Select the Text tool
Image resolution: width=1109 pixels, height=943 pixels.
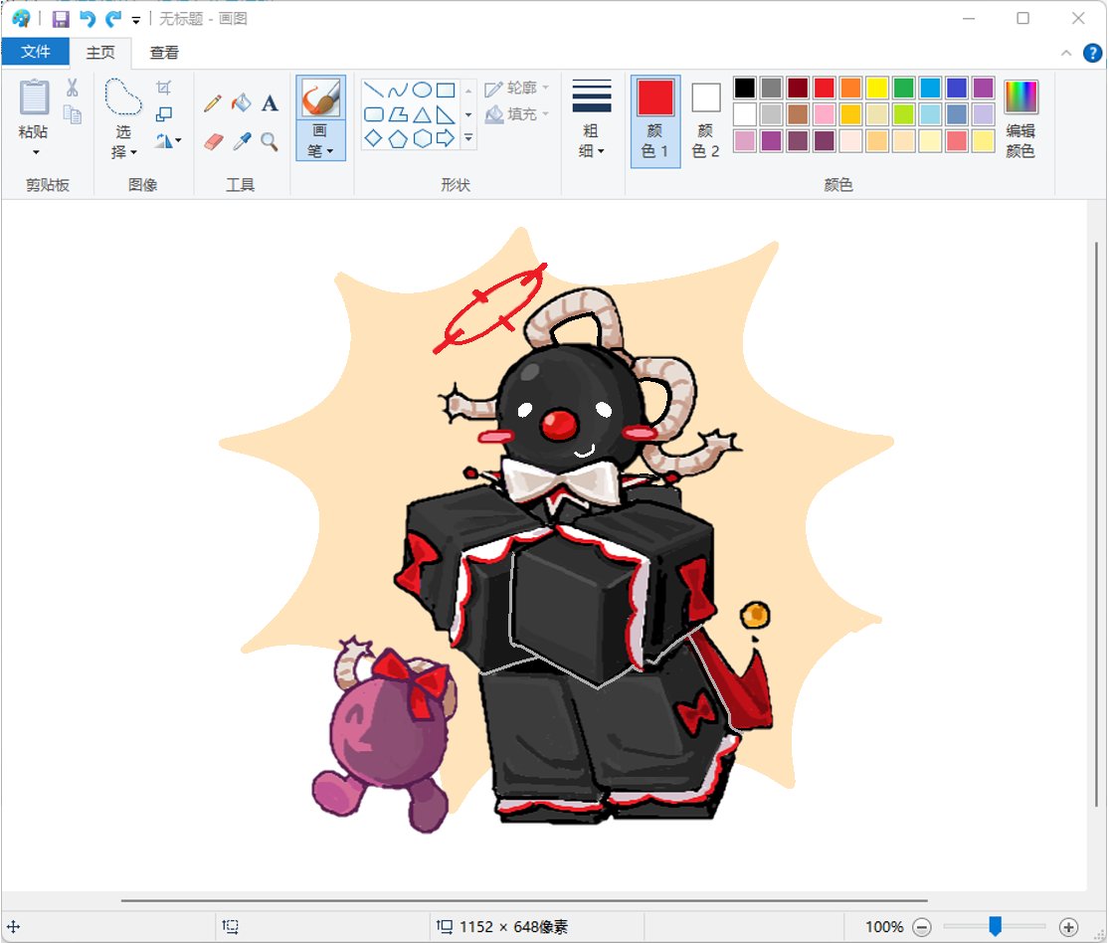click(x=270, y=103)
